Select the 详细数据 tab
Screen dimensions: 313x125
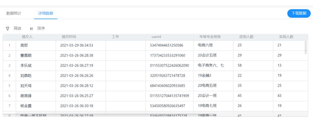coord(46,13)
